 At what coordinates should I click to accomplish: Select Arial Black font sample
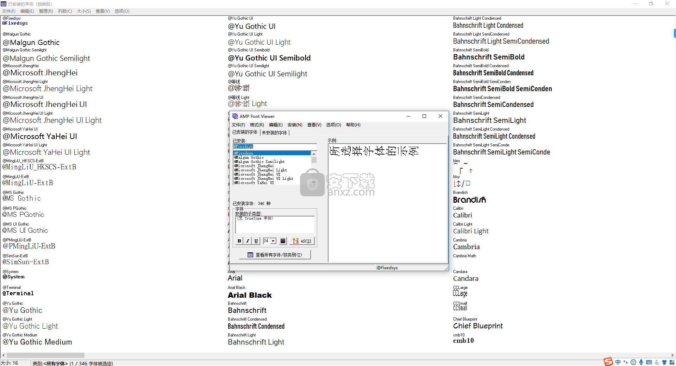pos(250,295)
